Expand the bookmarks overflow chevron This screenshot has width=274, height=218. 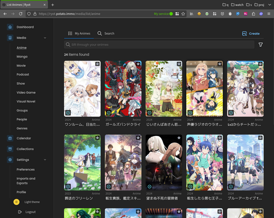pyautogui.click(x=269, y=5)
